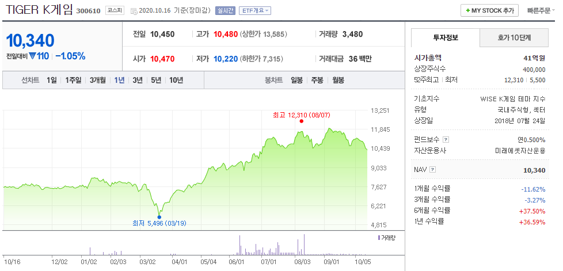Click the 13,251 price axis label
Viewport: 563px width, 271px height.
(x=380, y=110)
